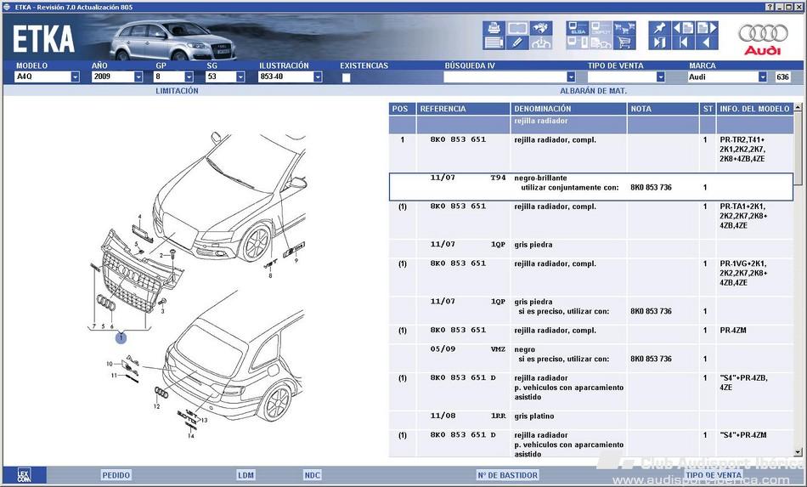This screenshot has width=807, height=487.
Task: Expand the SG dropdown showing 53
Action: click(240, 76)
